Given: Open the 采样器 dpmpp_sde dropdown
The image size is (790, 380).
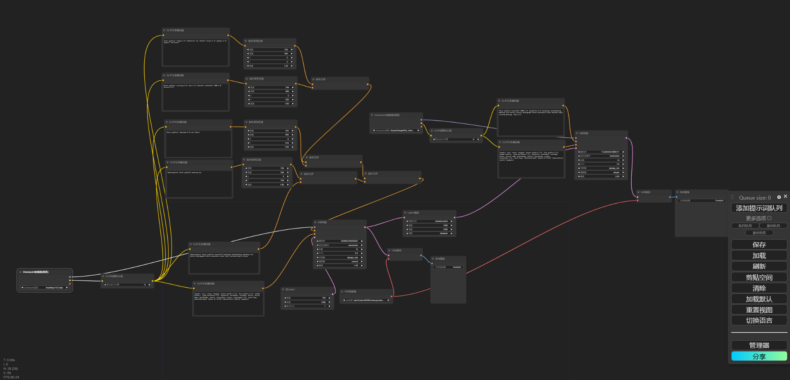Looking at the screenshot, I should [x=340, y=257].
